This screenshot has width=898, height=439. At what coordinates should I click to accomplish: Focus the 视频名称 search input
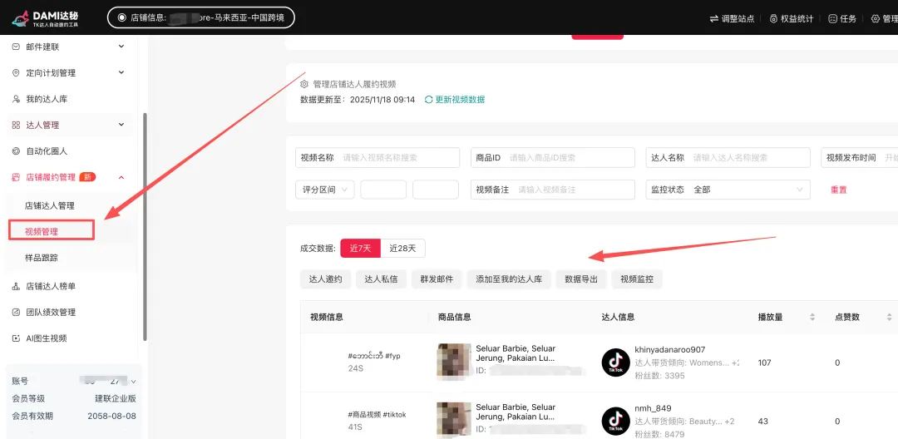click(377, 157)
